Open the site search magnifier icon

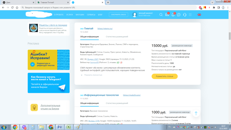click(x=161, y=15)
